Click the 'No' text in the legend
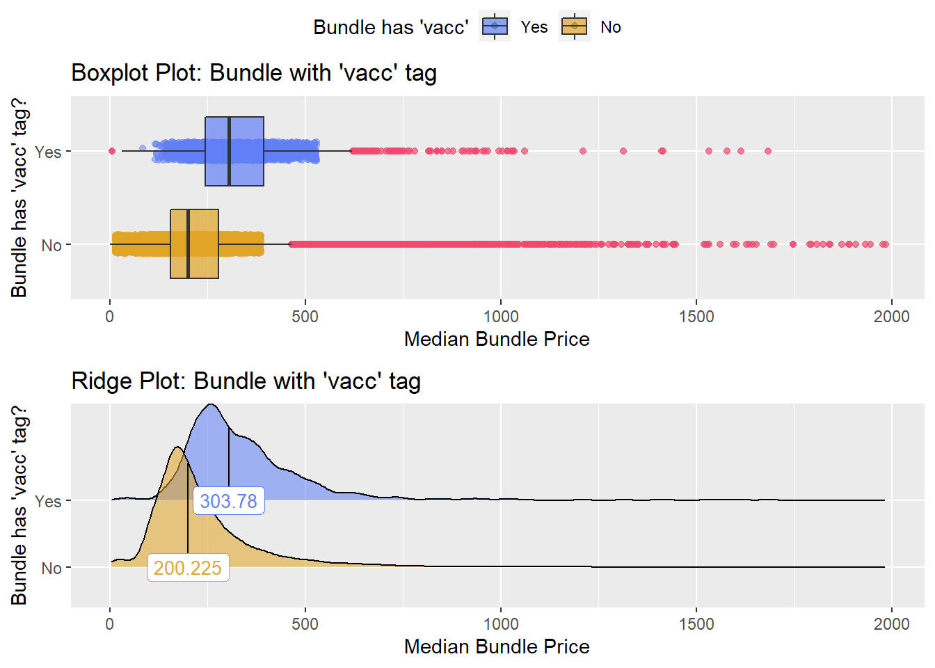 click(x=611, y=27)
